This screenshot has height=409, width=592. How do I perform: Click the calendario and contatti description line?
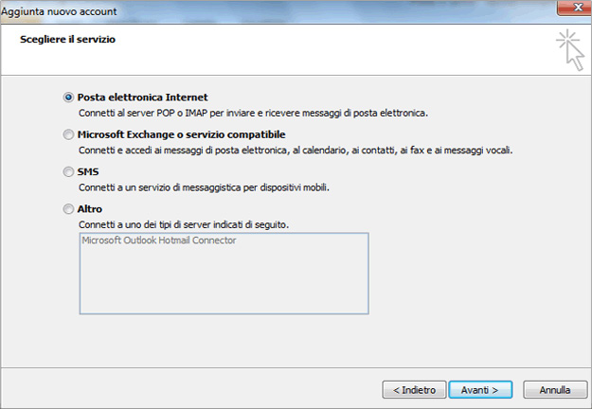click(296, 151)
